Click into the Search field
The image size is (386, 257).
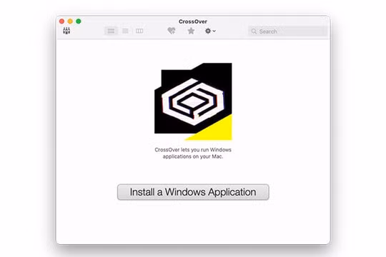tap(288, 31)
